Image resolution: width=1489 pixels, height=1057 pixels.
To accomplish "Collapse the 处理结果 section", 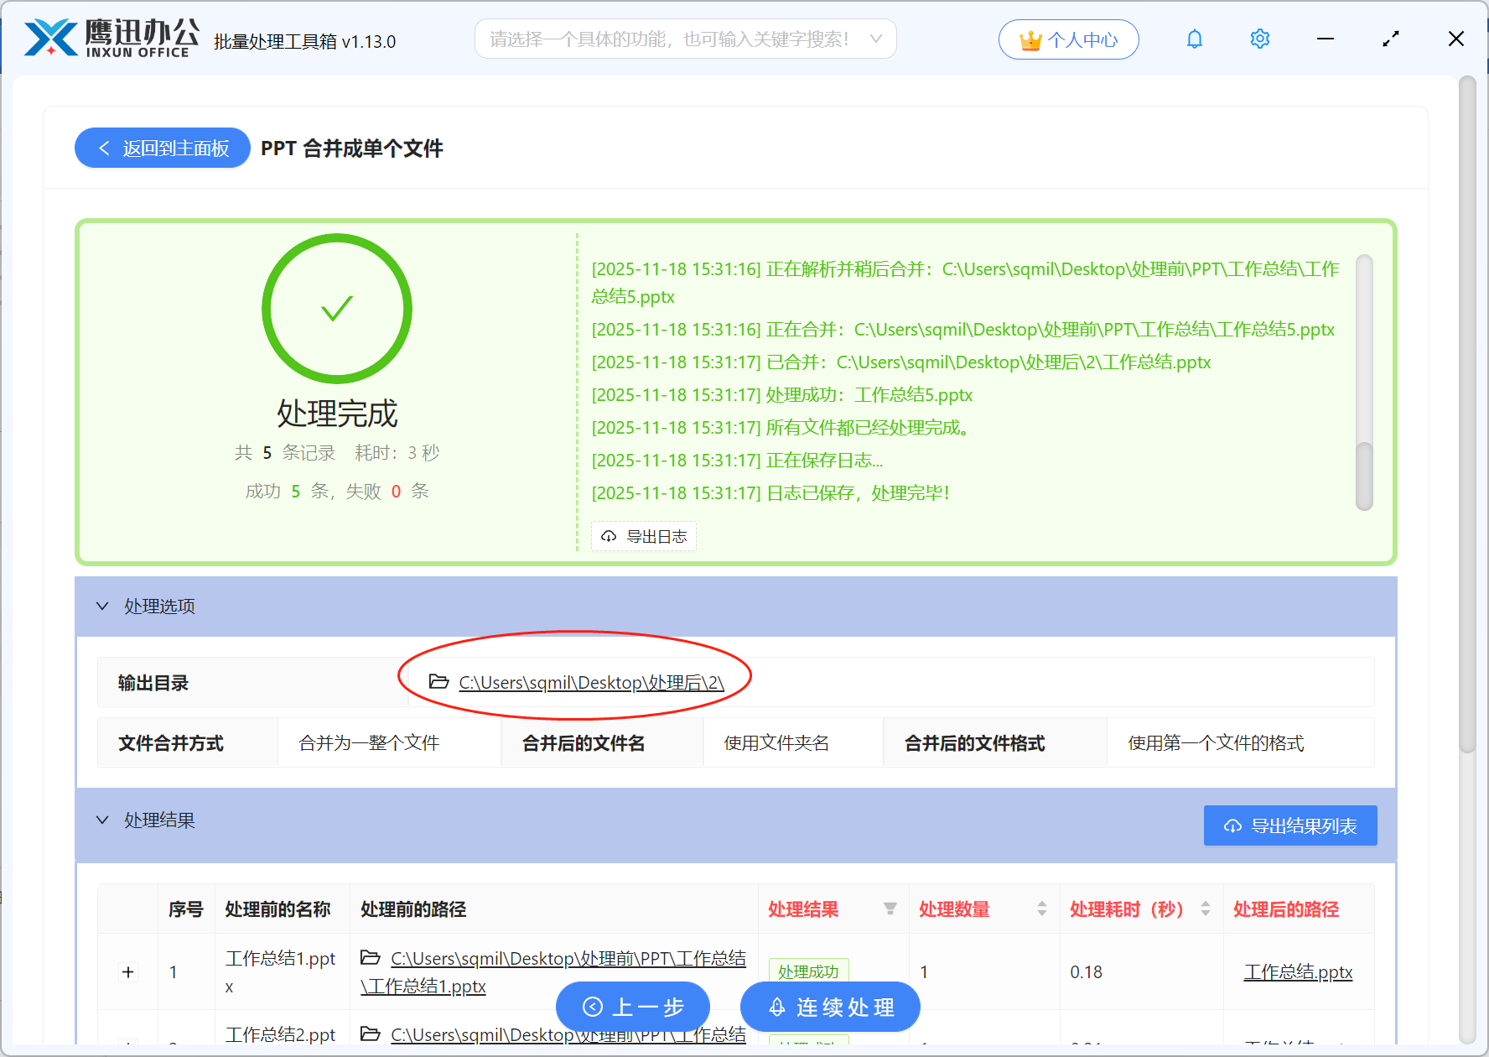I will (x=102, y=820).
